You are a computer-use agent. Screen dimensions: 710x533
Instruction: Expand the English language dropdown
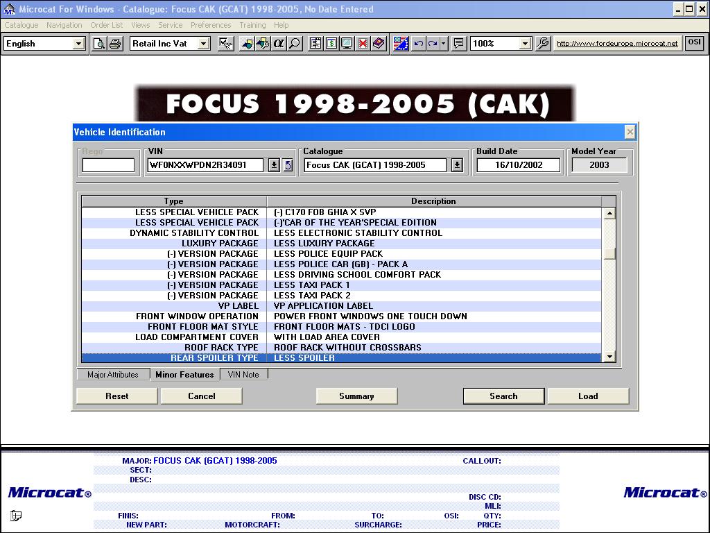78,44
